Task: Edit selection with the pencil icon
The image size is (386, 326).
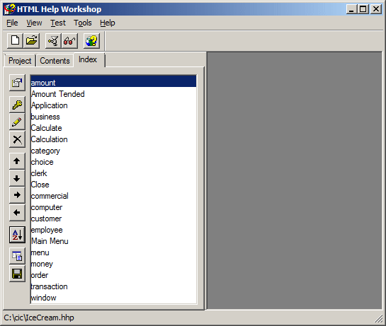Action: click(17, 122)
